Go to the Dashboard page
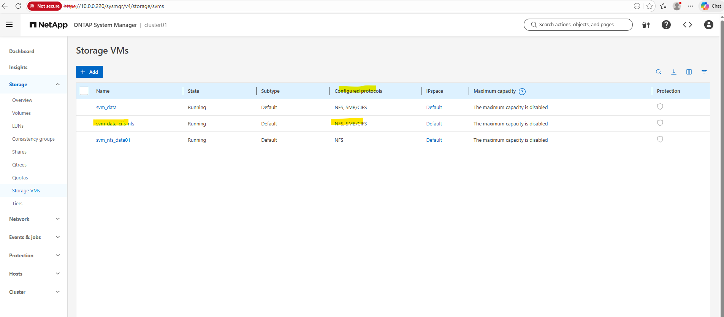 coord(22,51)
